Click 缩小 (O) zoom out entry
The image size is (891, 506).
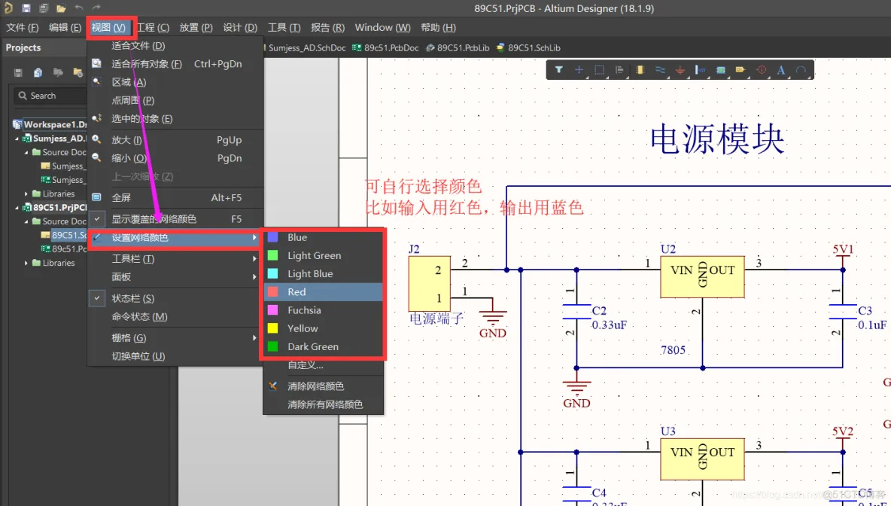tap(175, 158)
